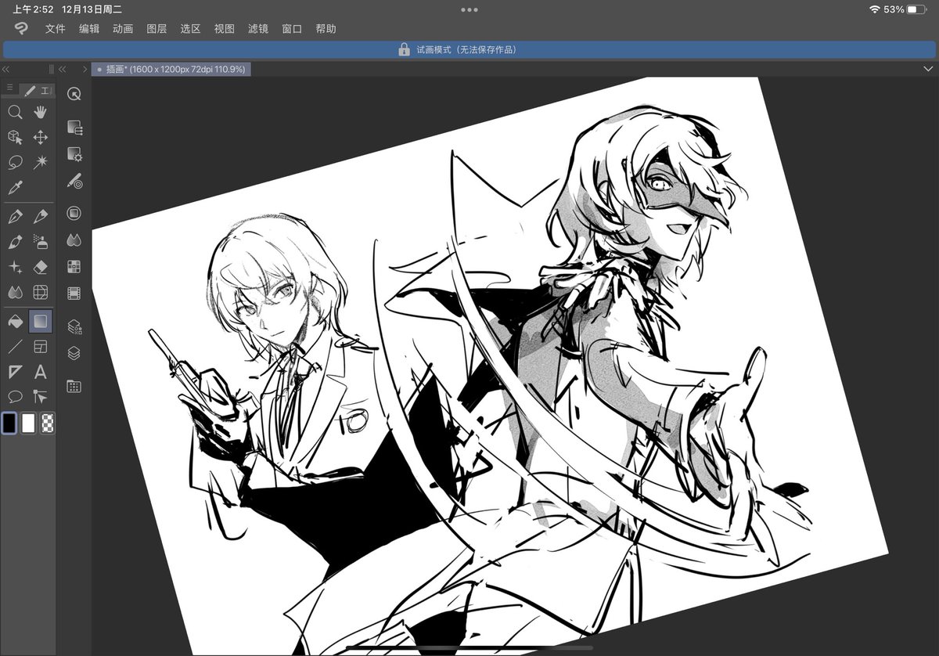Viewport: 939px width, 656px height.
Task: Open the 视图 menu
Action: 225,29
